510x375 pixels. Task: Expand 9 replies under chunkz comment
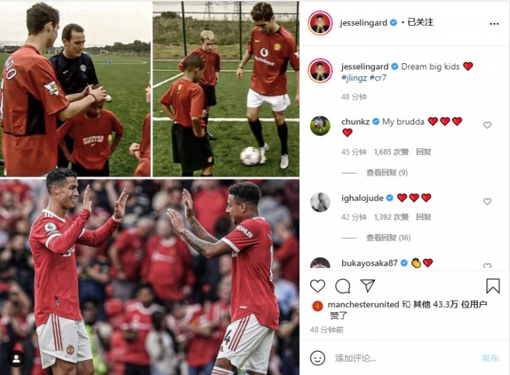pos(387,172)
